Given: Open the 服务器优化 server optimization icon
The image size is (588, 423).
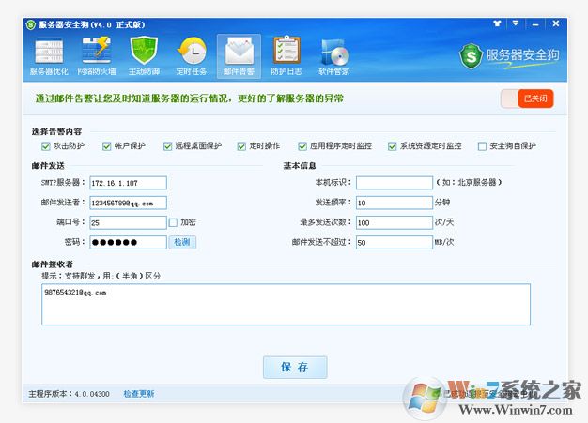Looking at the screenshot, I should pos(49,56).
